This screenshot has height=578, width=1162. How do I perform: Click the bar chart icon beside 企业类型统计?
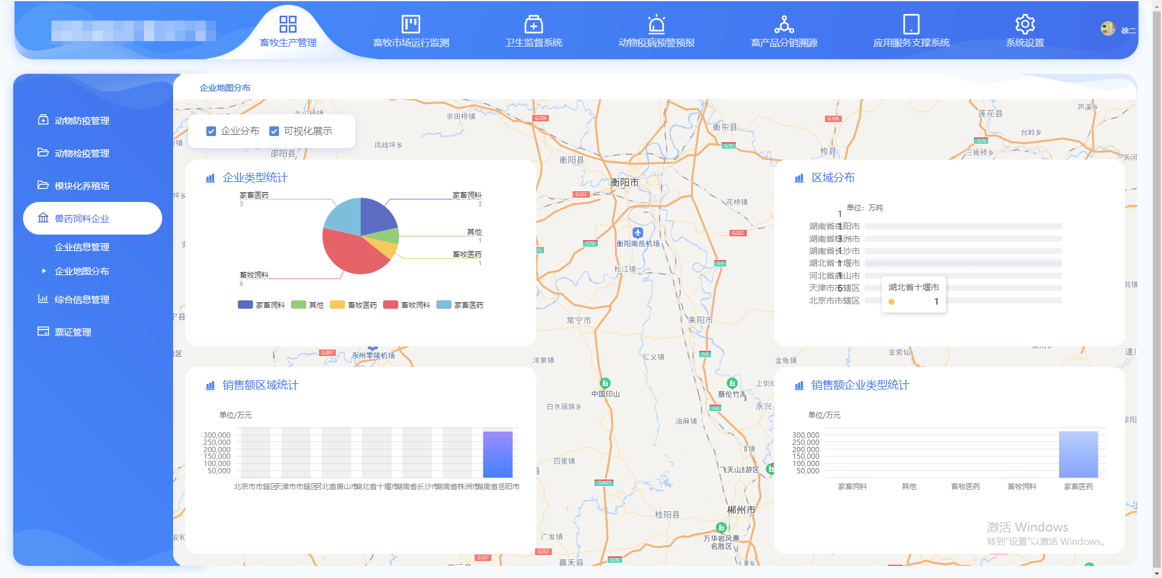211,178
